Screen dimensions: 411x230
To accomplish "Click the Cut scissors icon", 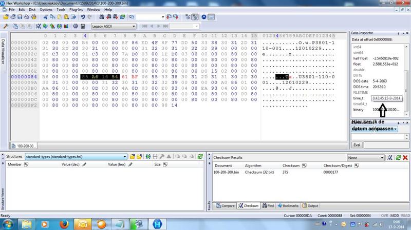I will (46, 17).
